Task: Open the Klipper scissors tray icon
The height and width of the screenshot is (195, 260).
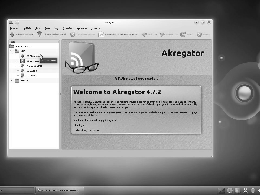Action: tap(245, 191)
